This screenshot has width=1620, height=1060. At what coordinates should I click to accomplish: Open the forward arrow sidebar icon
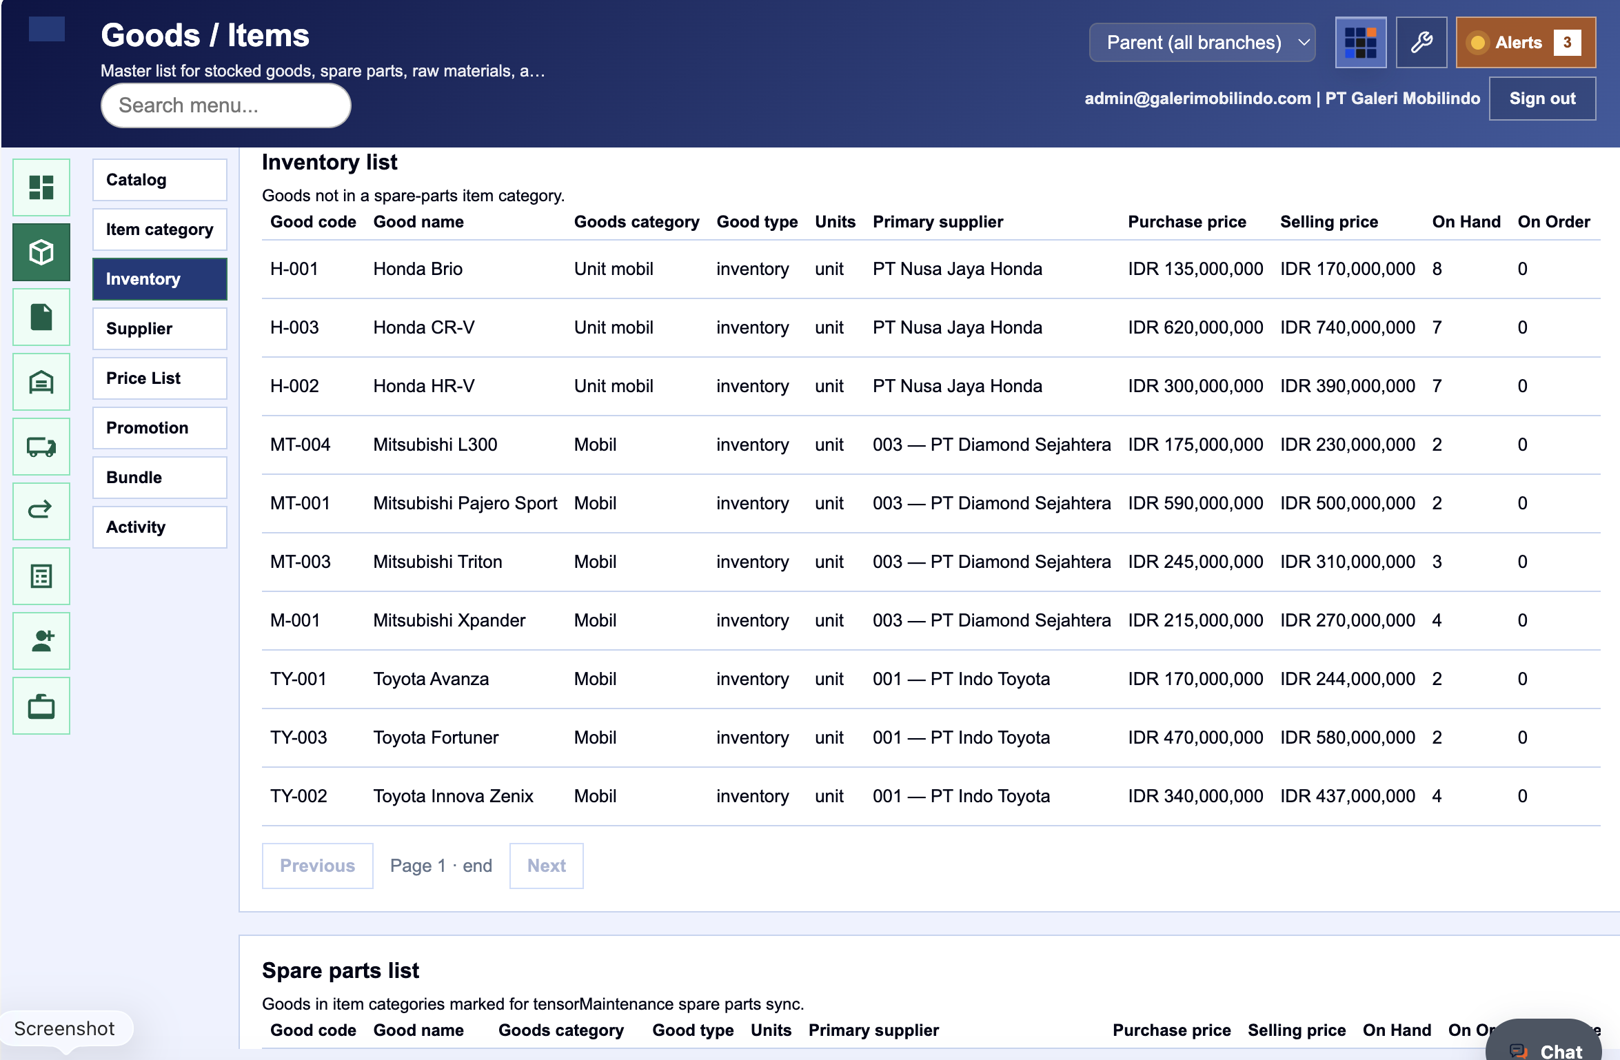click(41, 511)
